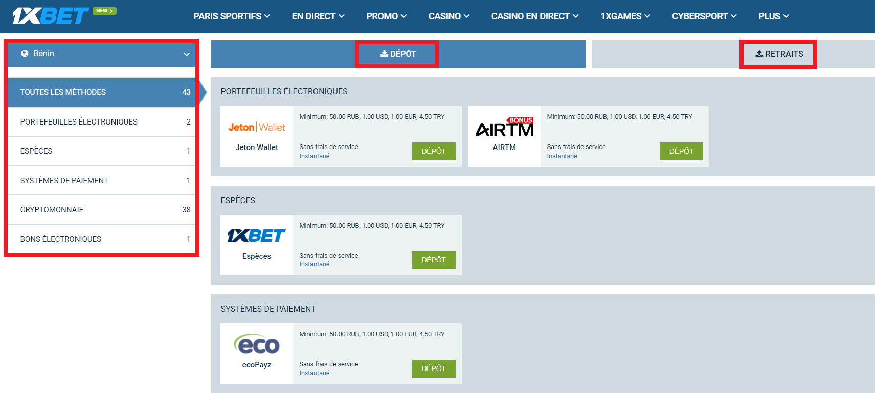Click the upload icon on RETRAITS tab

click(x=759, y=54)
